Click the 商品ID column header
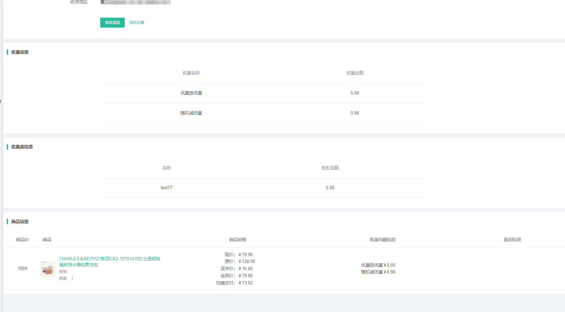Screen dimensions: 565x312 pyautogui.click(x=22, y=240)
